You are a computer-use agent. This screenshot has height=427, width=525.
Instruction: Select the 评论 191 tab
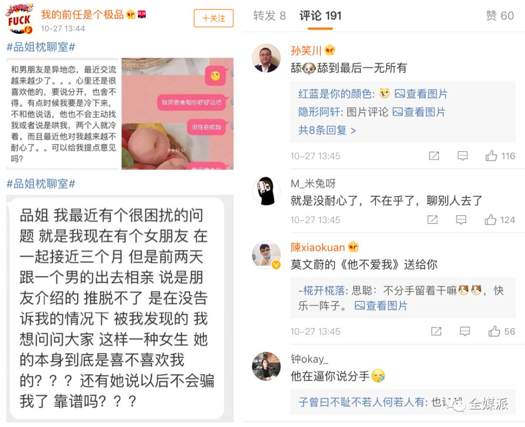pyautogui.click(x=320, y=16)
